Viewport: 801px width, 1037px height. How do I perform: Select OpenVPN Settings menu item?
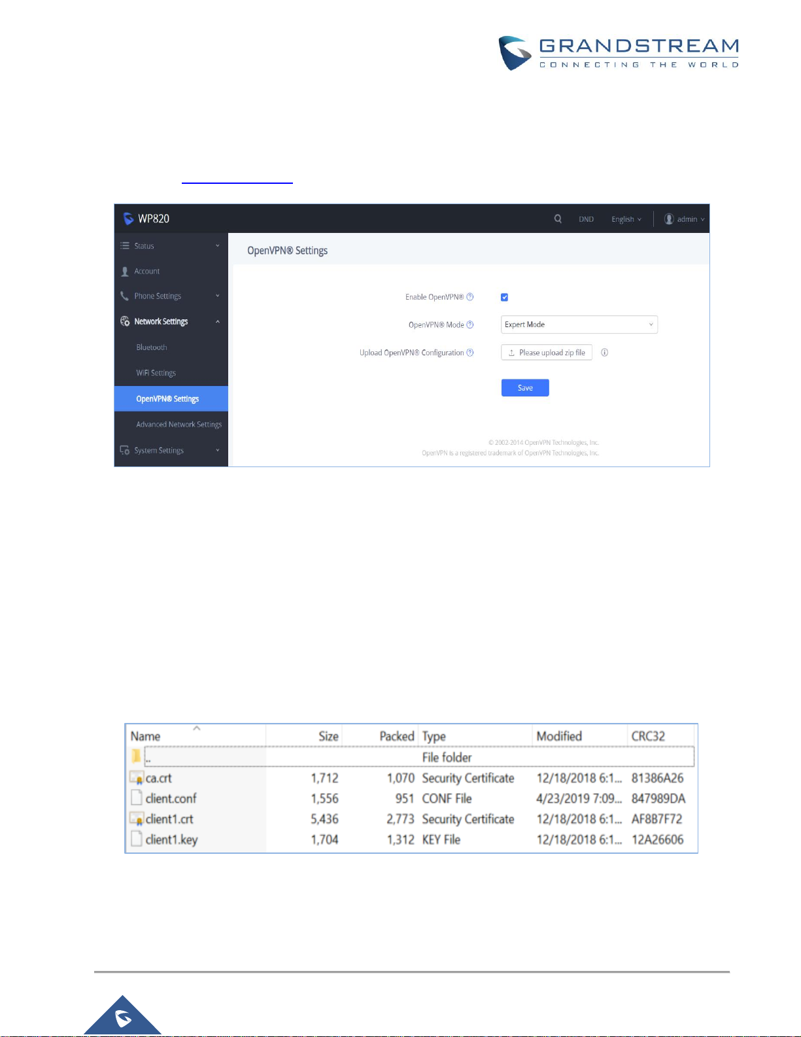171,398
